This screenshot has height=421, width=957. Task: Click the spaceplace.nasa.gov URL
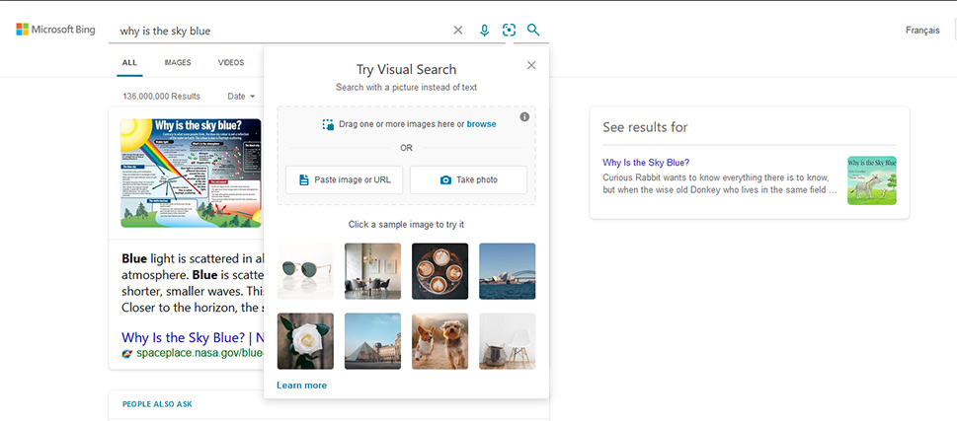(x=199, y=354)
